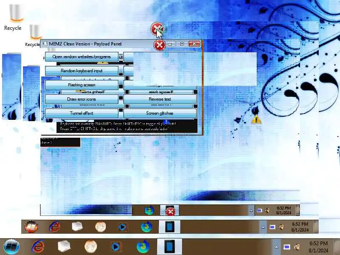Maximize the MEMZ Payload Panel window
This screenshot has height=255, width=340.
182,44
